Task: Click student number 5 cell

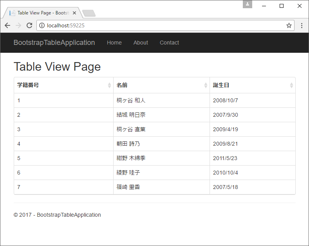Action: point(64,158)
